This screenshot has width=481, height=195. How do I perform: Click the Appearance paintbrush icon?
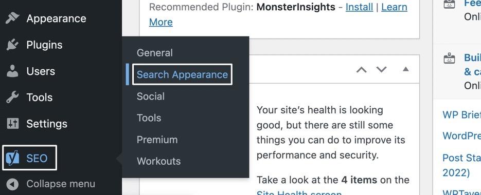point(12,18)
